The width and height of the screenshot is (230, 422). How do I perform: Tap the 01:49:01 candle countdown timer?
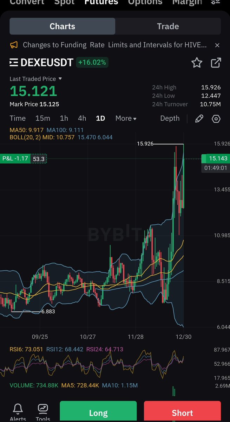click(216, 168)
